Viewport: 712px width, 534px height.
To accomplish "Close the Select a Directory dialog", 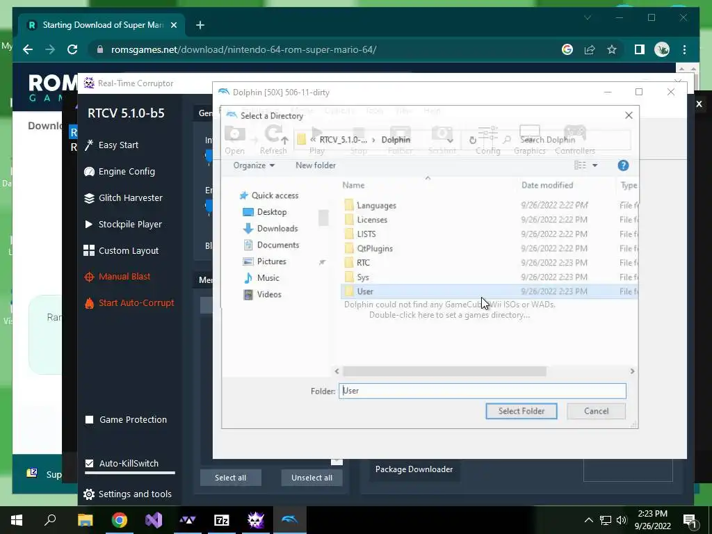I will [x=629, y=115].
